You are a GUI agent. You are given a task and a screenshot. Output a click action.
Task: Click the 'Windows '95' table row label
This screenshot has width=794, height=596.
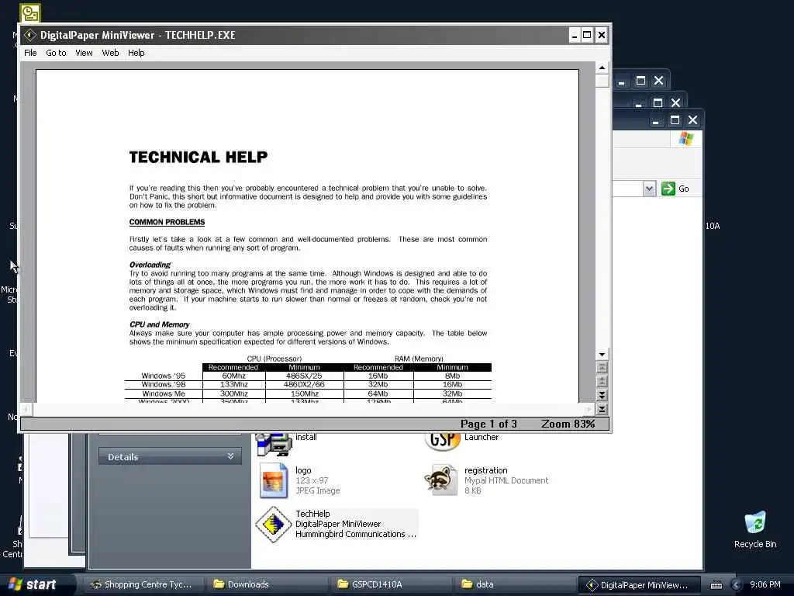[x=164, y=376]
